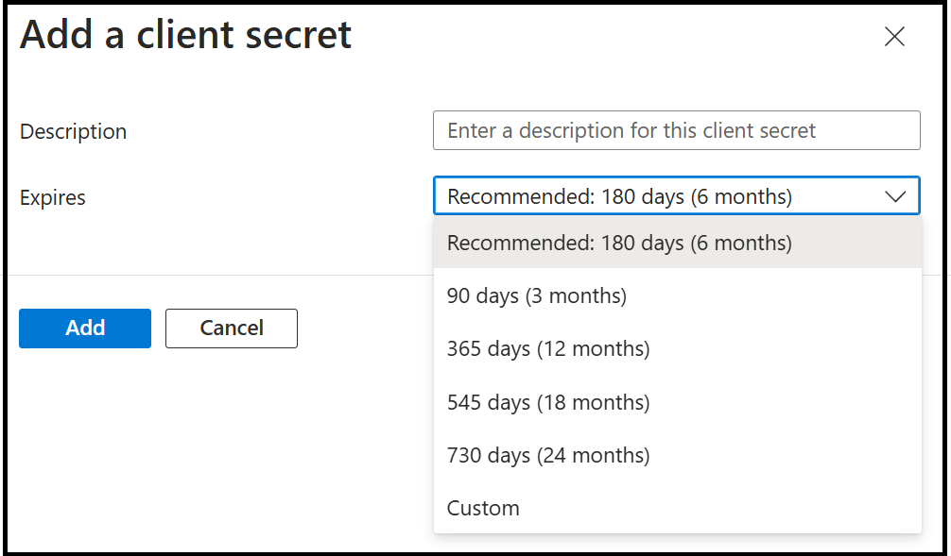
Task: Click the Expires label
Action: 52,197
